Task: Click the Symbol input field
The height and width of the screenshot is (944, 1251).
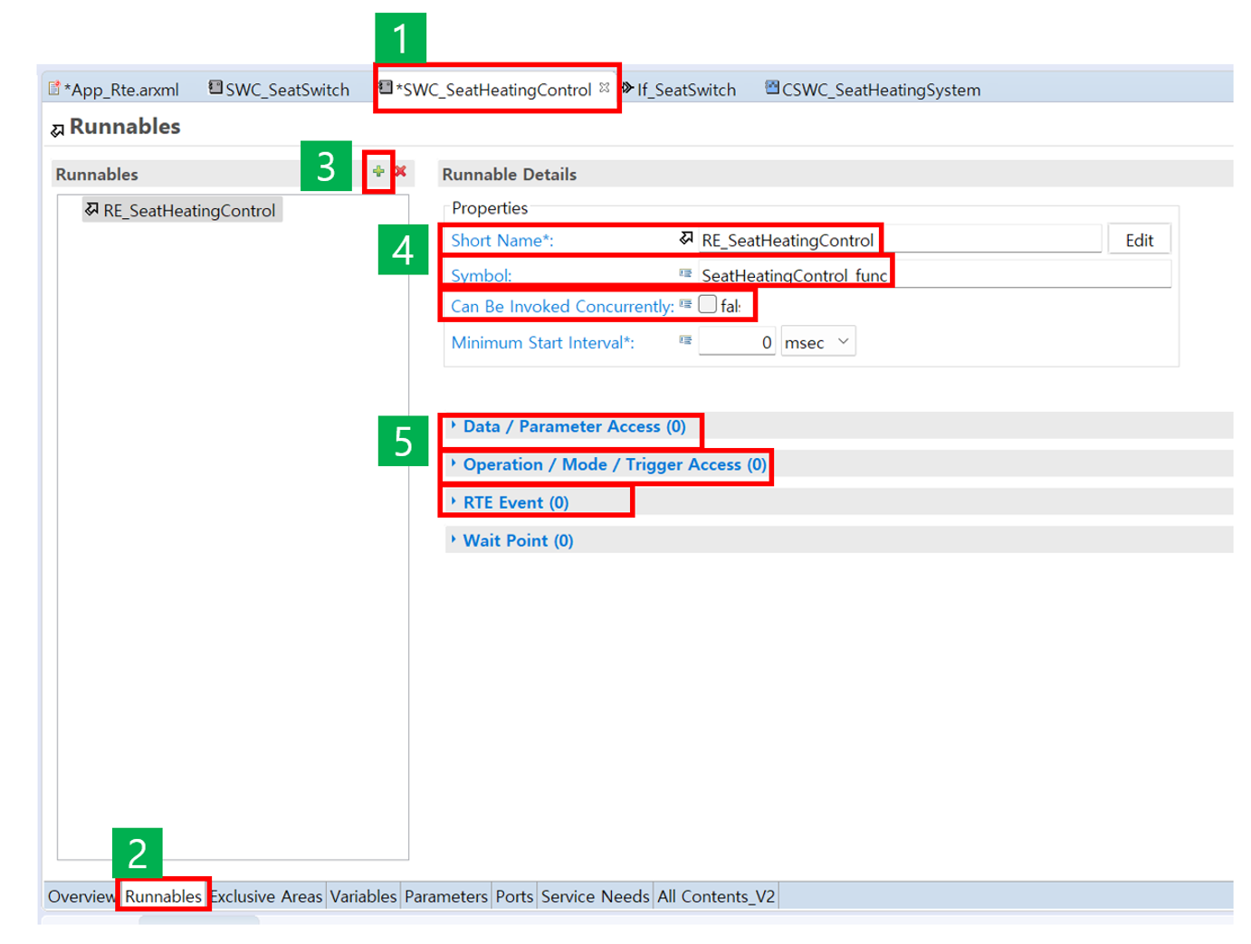Action: point(932,275)
